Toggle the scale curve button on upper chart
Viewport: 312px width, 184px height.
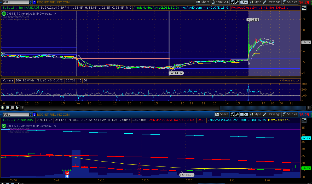pos(304,8)
